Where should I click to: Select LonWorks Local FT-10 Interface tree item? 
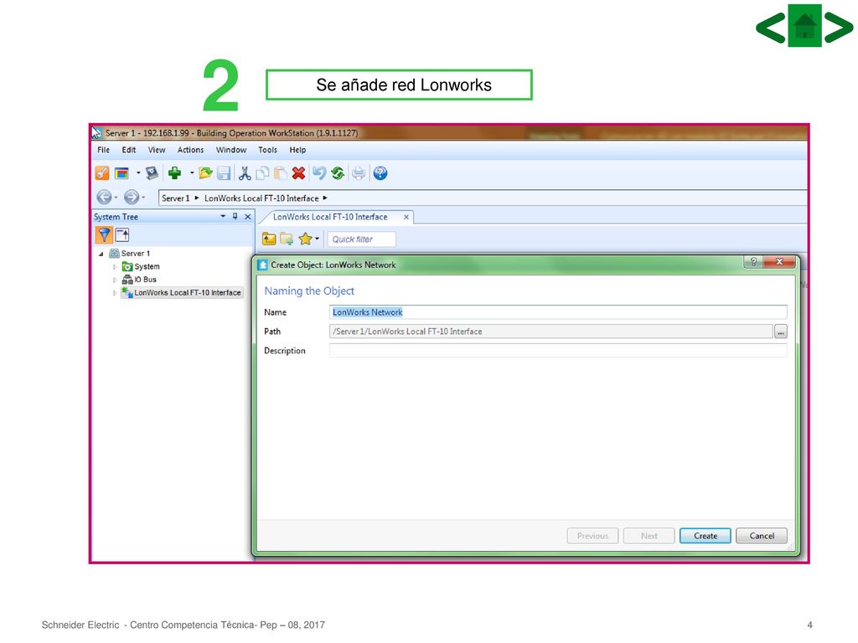coord(187,293)
